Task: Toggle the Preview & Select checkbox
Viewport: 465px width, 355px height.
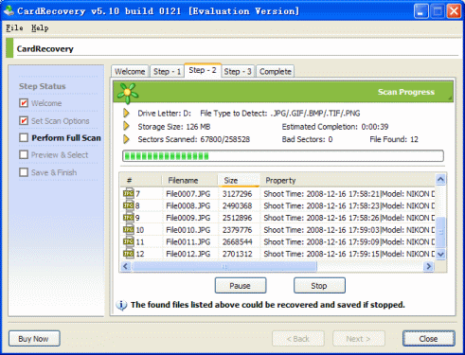Action: point(24,154)
